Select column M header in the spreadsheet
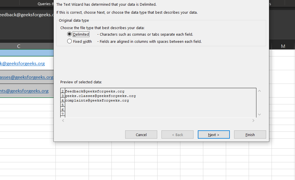 pyautogui.click(x=283, y=46)
